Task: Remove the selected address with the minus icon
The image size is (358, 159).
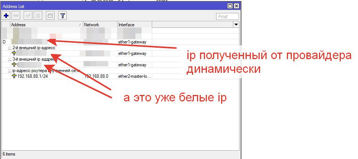Action: (x=16, y=16)
